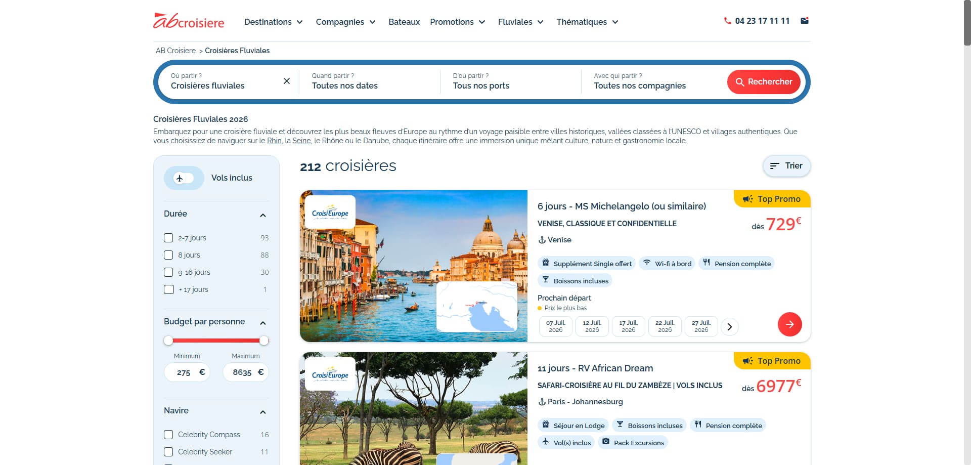Follow the AB Croisiere breadcrumb link
This screenshot has height=465, width=971.
point(175,51)
